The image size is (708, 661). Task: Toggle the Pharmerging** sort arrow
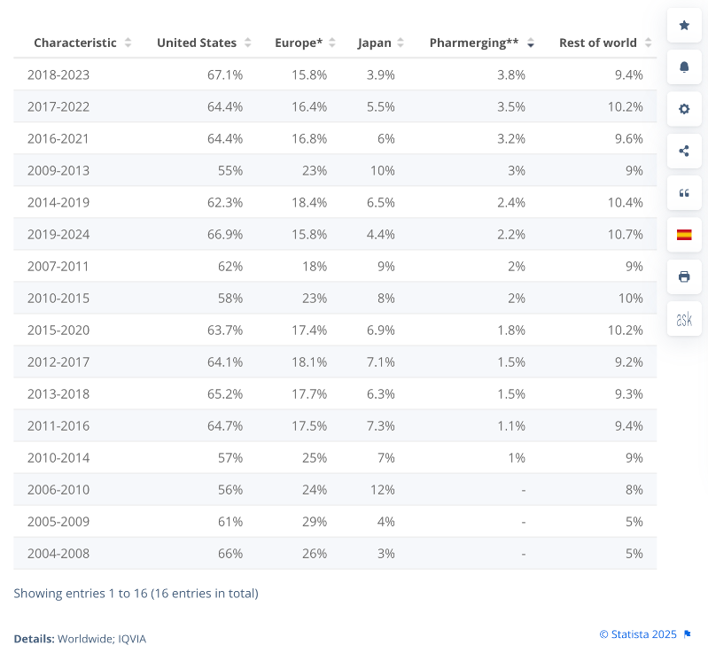click(x=531, y=43)
